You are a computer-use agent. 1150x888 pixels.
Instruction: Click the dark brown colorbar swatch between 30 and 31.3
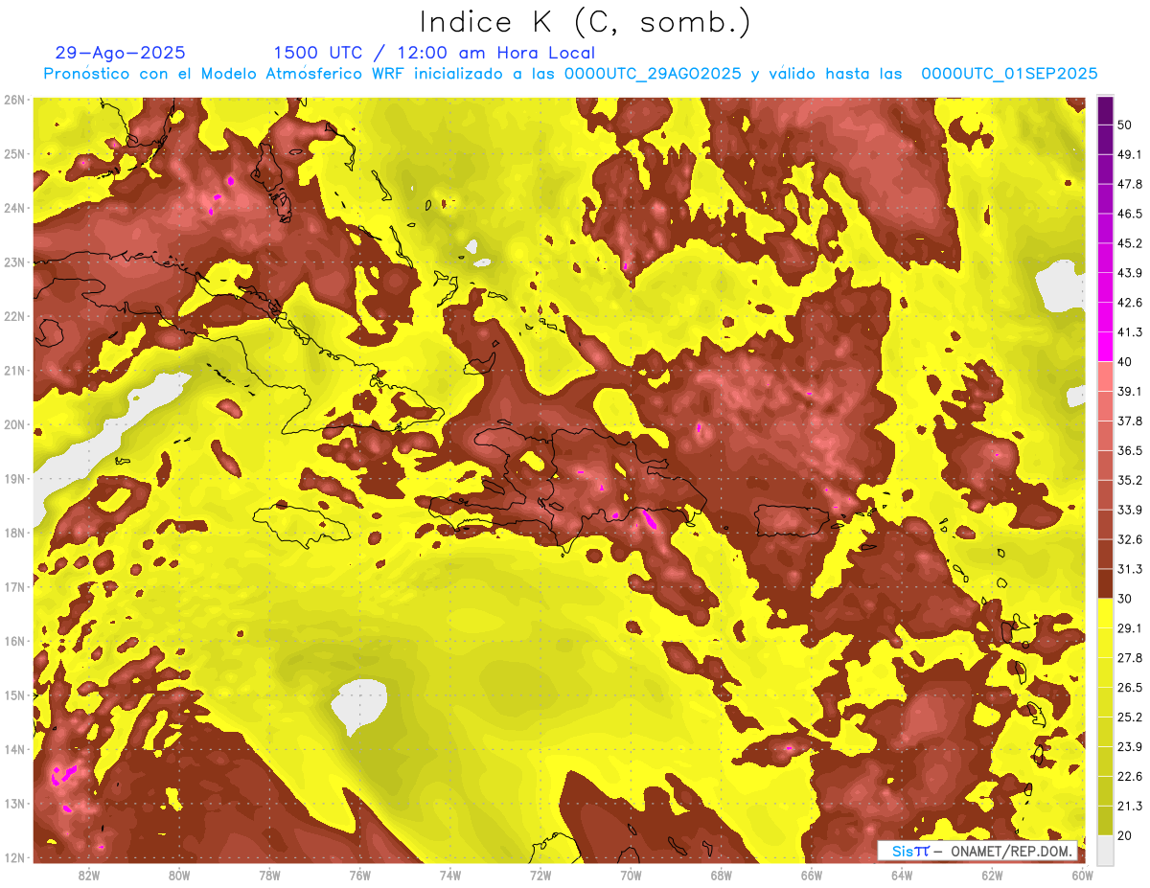[1105, 584]
